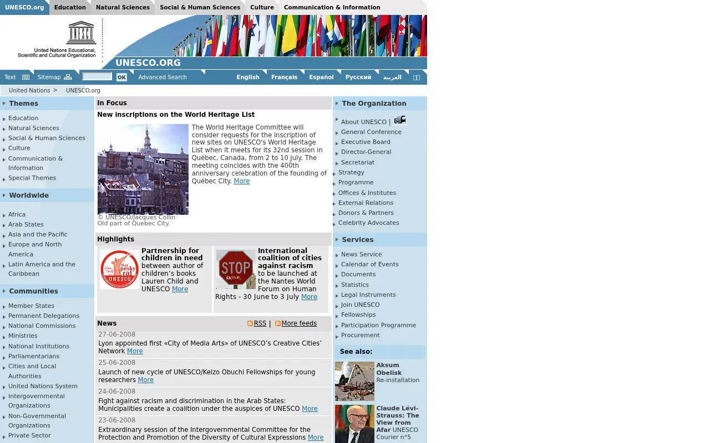
Task: Click the RSS orange feed icon
Action: click(250, 323)
